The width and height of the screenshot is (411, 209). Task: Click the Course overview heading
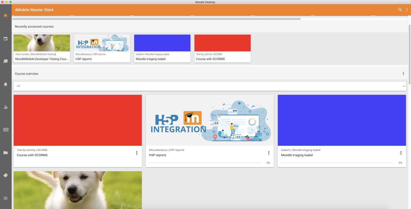tap(27, 74)
